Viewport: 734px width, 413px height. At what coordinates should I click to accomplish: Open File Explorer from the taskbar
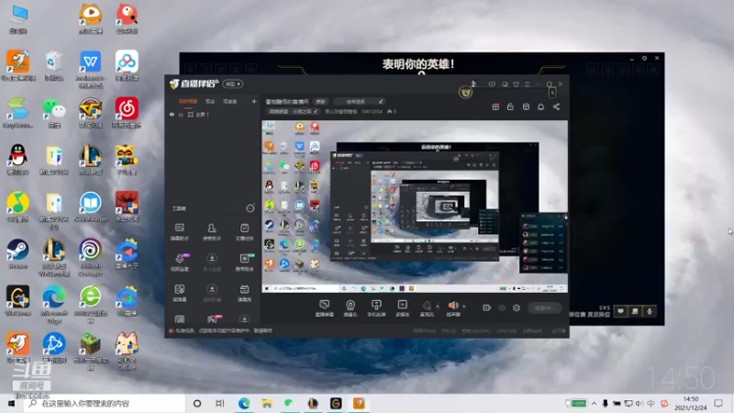[x=267, y=403]
